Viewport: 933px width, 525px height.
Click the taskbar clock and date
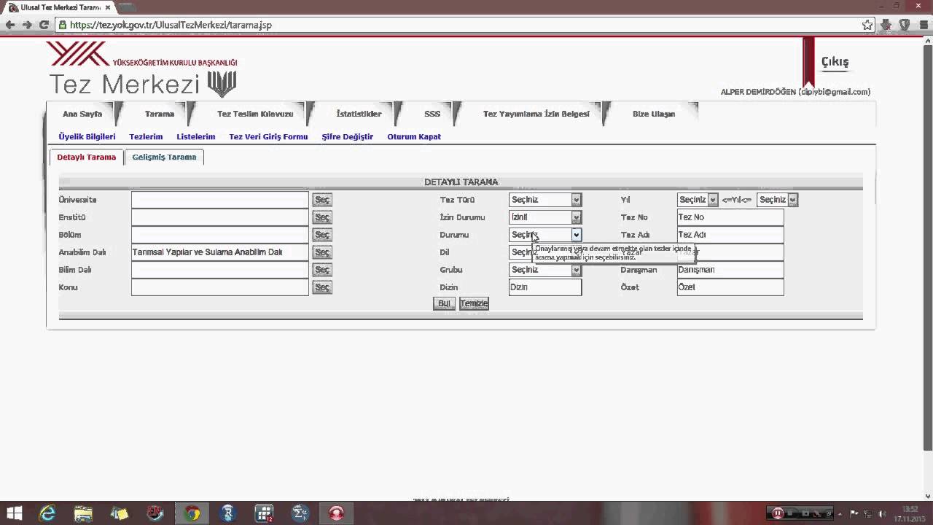pyautogui.click(x=910, y=513)
